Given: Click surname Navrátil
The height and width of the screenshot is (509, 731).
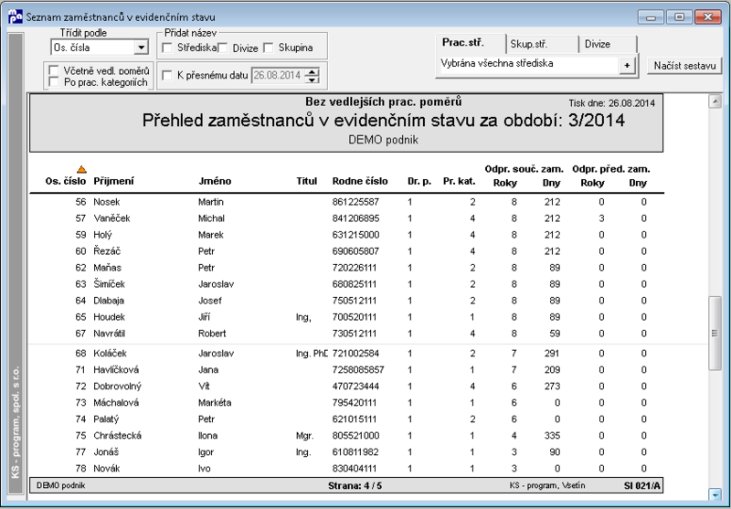Looking at the screenshot, I should [x=109, y=334].
